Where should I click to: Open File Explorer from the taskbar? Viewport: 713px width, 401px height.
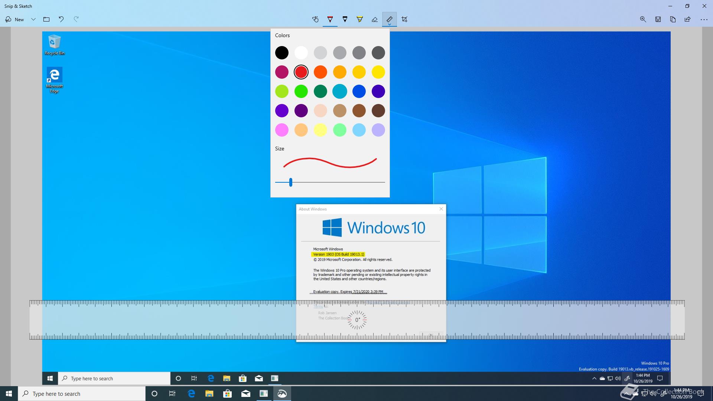[x=209, y=394]
